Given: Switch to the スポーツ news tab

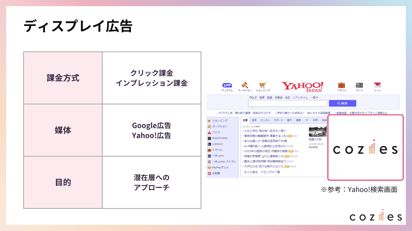Looking at the screenshot, I should pyautogui.click(x=278, y=120).
